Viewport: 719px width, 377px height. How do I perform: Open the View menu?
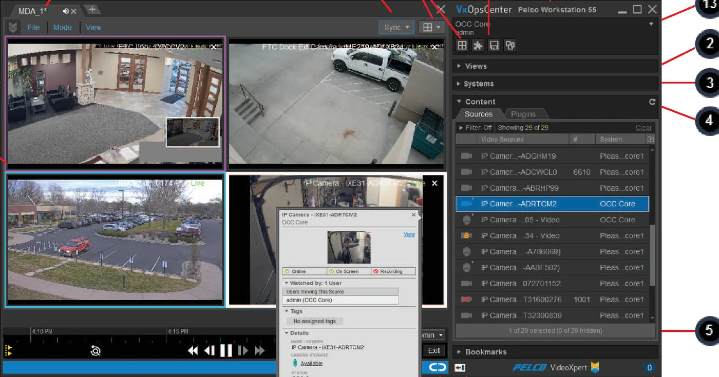(93, 27)
